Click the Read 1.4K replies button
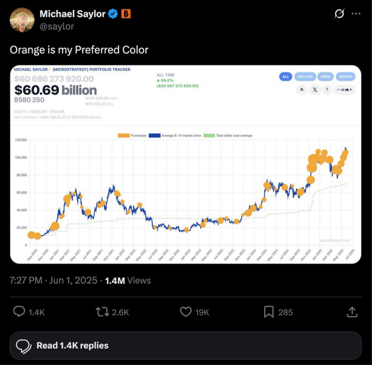 point(185,345)
